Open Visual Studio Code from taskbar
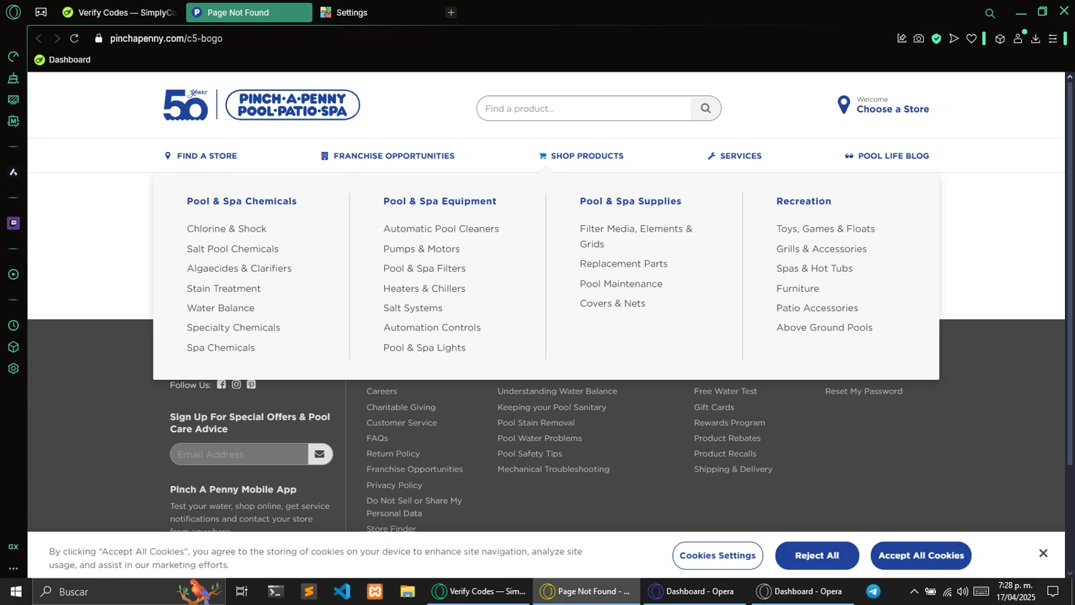 (342, 591)
